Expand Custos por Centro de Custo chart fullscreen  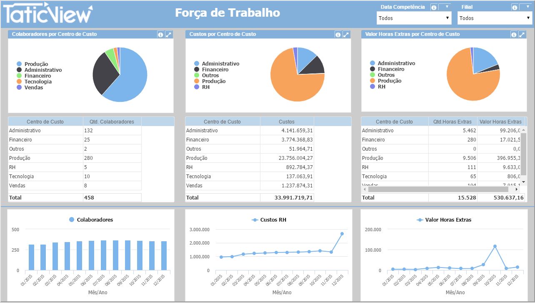coord(346,35)
